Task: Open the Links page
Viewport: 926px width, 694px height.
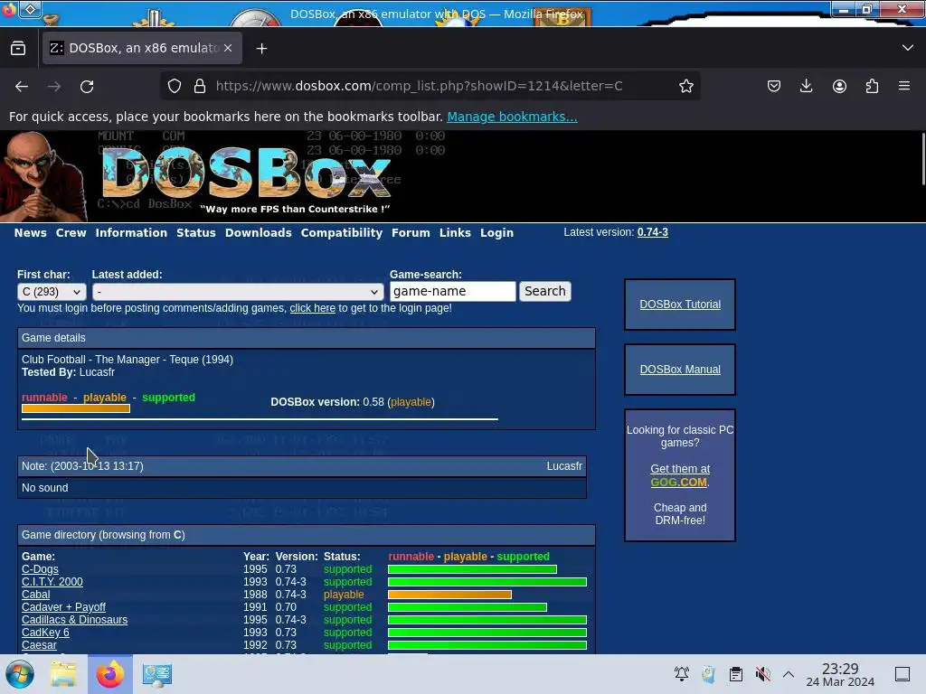Action: point(455,232)
